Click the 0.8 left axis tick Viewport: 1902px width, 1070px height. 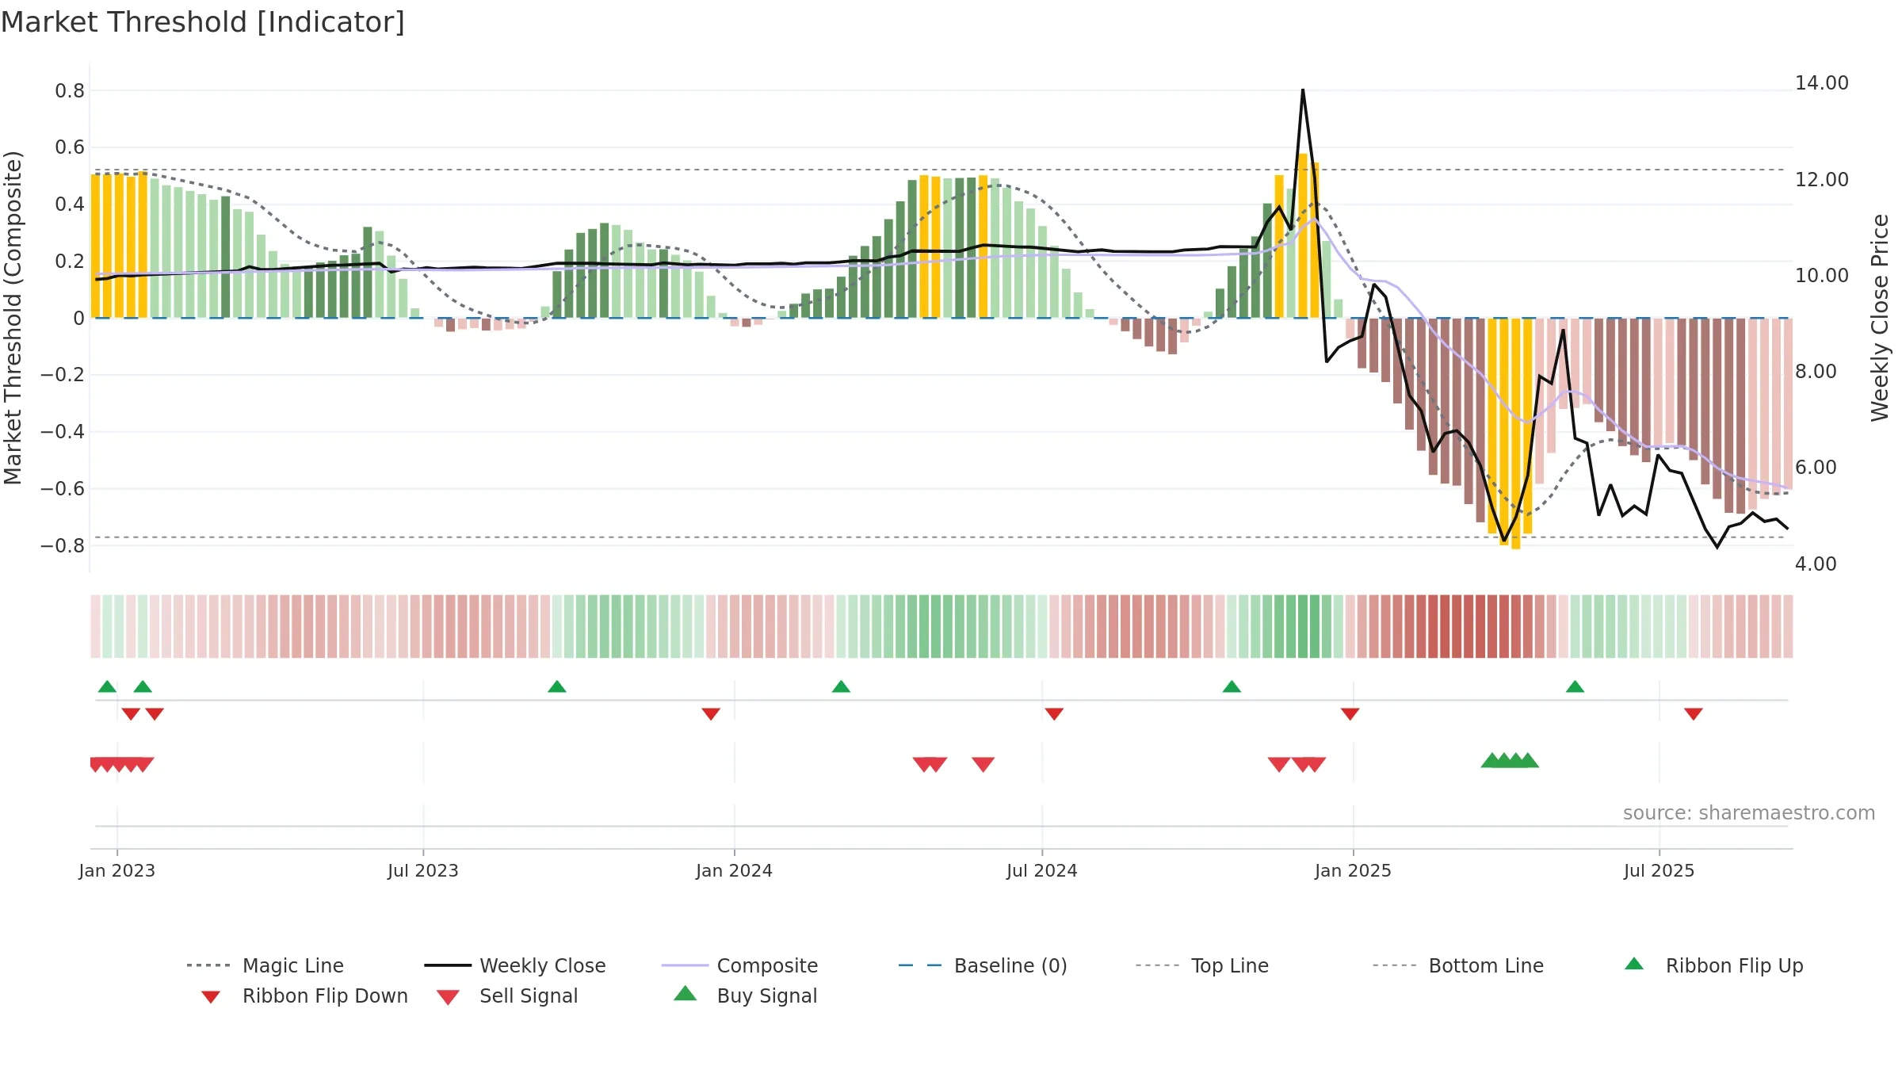70,91
